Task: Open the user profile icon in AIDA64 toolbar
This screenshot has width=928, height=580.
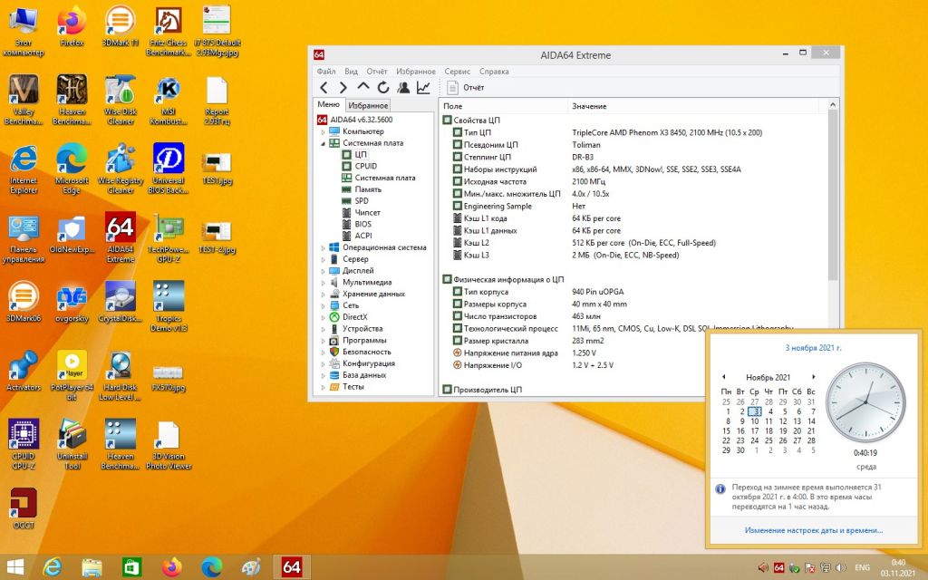Action: point(403,88)
